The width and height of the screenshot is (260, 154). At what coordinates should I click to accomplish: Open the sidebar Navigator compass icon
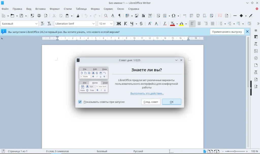click(256, 58)
